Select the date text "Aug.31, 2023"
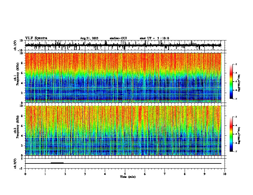This screenshot has height=195, width=253. point(89,38)
